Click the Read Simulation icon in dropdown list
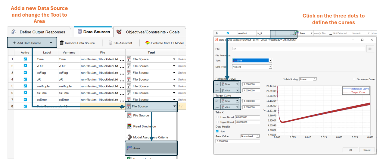This screenshot has height=165, width=386. click(x=129, y=126)
